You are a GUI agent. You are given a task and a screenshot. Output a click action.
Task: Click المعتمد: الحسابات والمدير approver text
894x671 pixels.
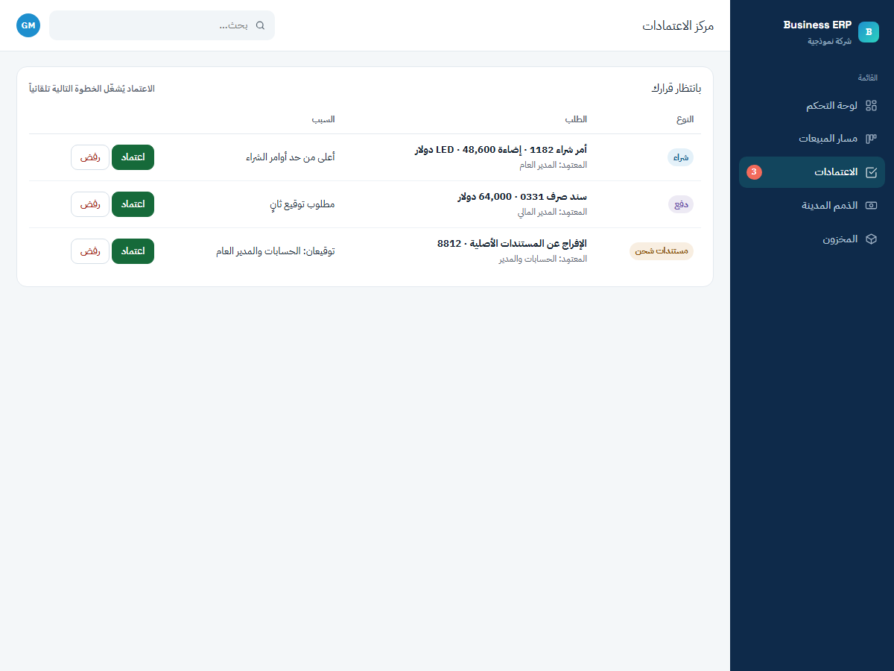(543, 259)
